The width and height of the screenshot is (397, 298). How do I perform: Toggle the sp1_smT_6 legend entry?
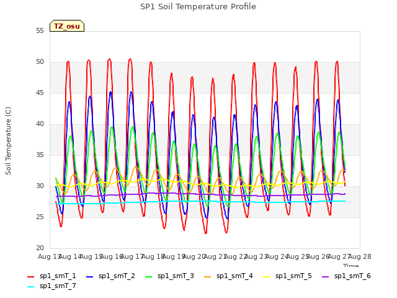pyautogui.click(x=346, y=276)
